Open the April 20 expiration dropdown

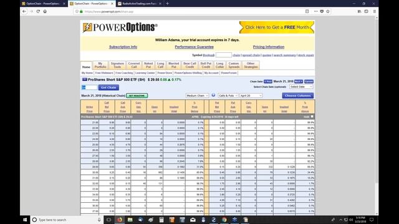(x=251, y=95)
